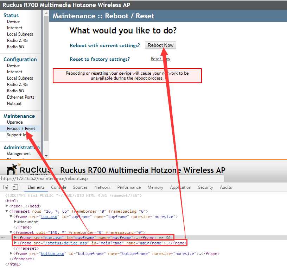Collapse the topframe frame node

pos(11,217)
